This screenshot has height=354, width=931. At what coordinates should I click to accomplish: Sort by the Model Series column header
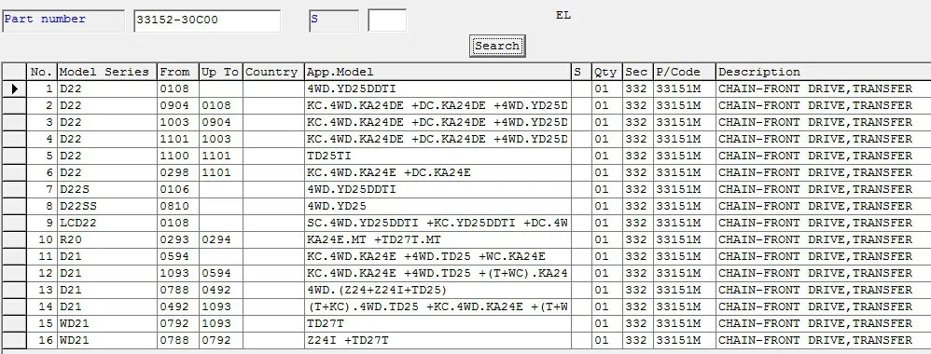107,72
